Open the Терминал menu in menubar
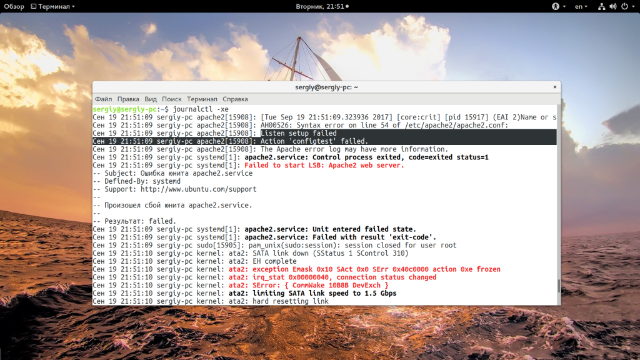This screenshot has width=640, height=360. click(202, 99)
